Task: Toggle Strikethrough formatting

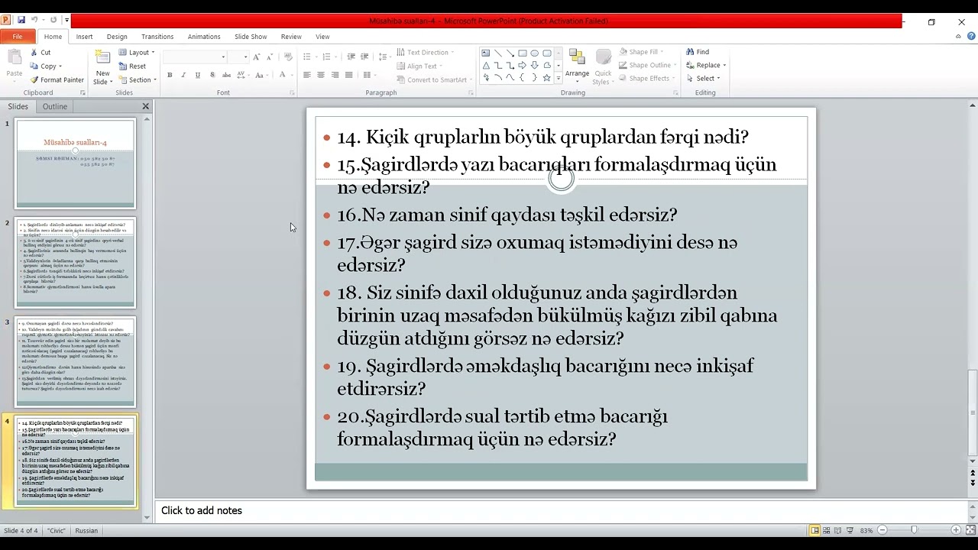Action: 226,75
